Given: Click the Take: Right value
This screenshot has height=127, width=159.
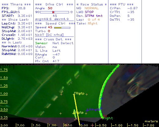Looking at the screenshot, I should pyautogui.click(x=93, y=23).
